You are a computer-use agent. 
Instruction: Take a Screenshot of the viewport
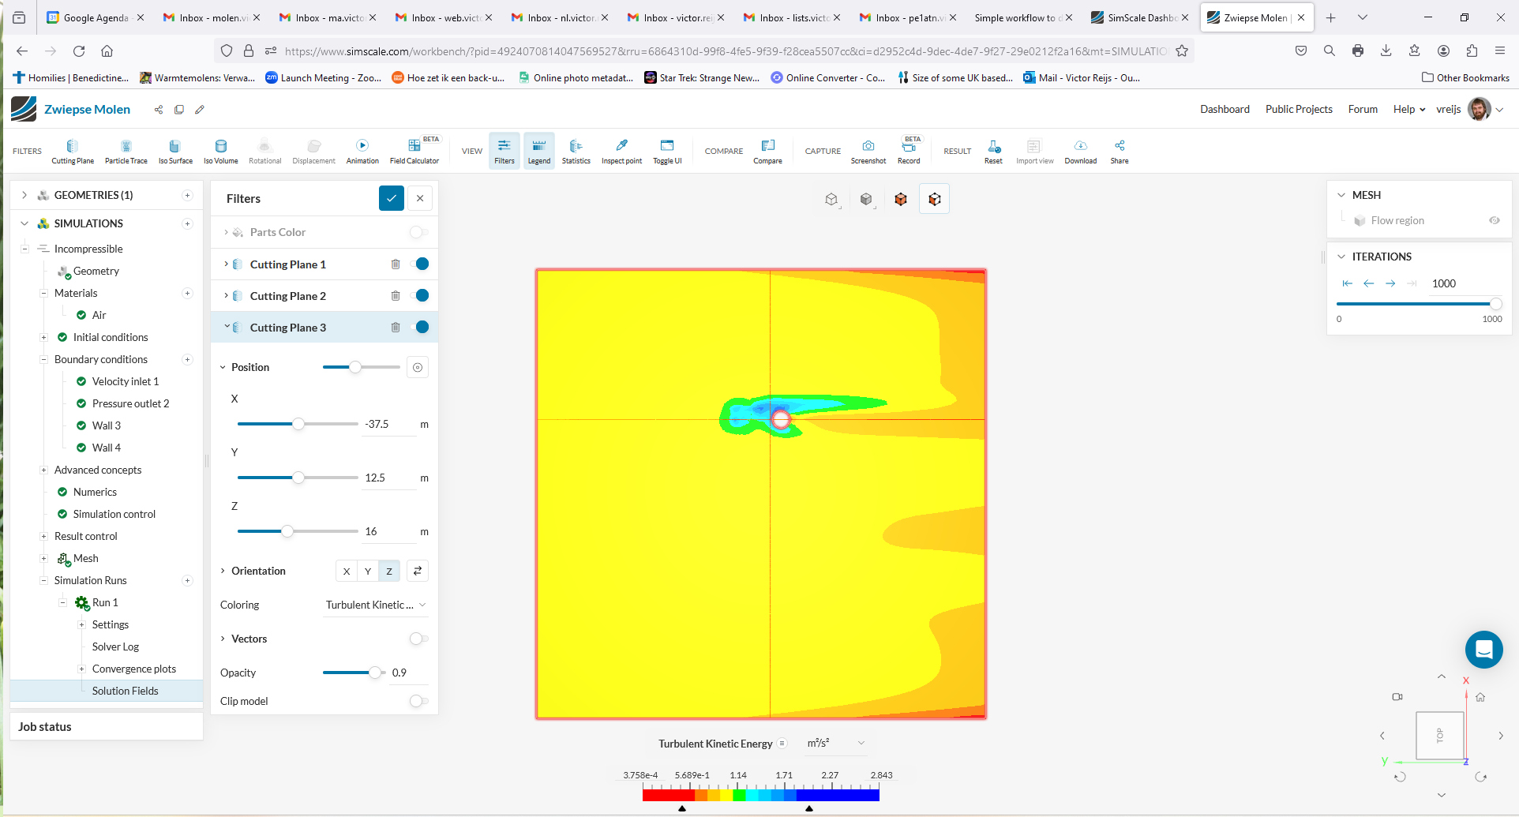868,150
